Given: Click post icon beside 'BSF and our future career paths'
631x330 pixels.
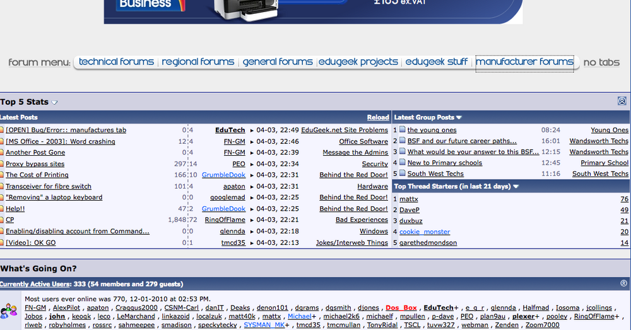Looking at the screenshot, I should click(403, 141).
